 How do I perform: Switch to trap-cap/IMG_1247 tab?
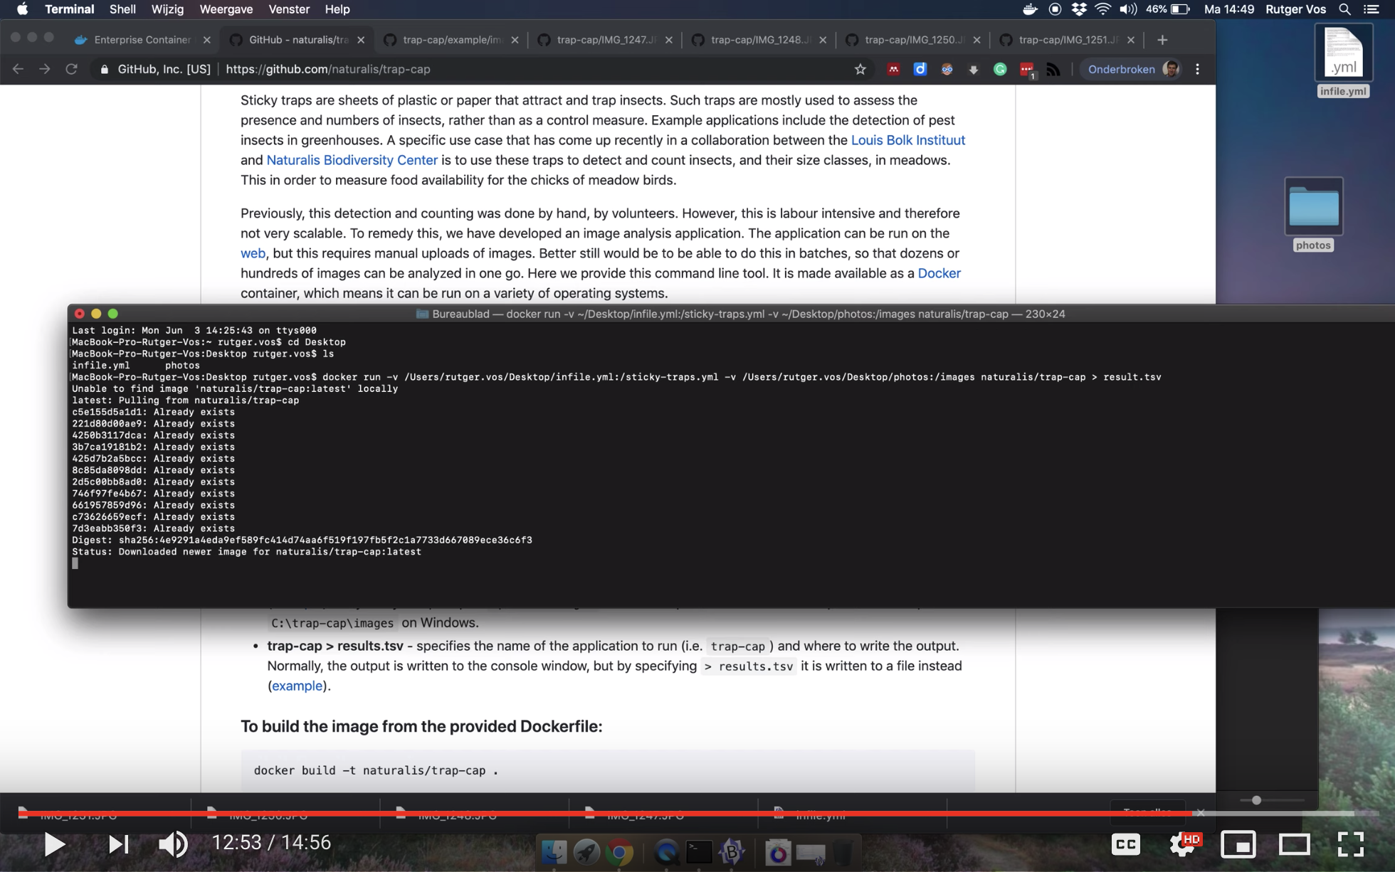[x=605, y=40]
